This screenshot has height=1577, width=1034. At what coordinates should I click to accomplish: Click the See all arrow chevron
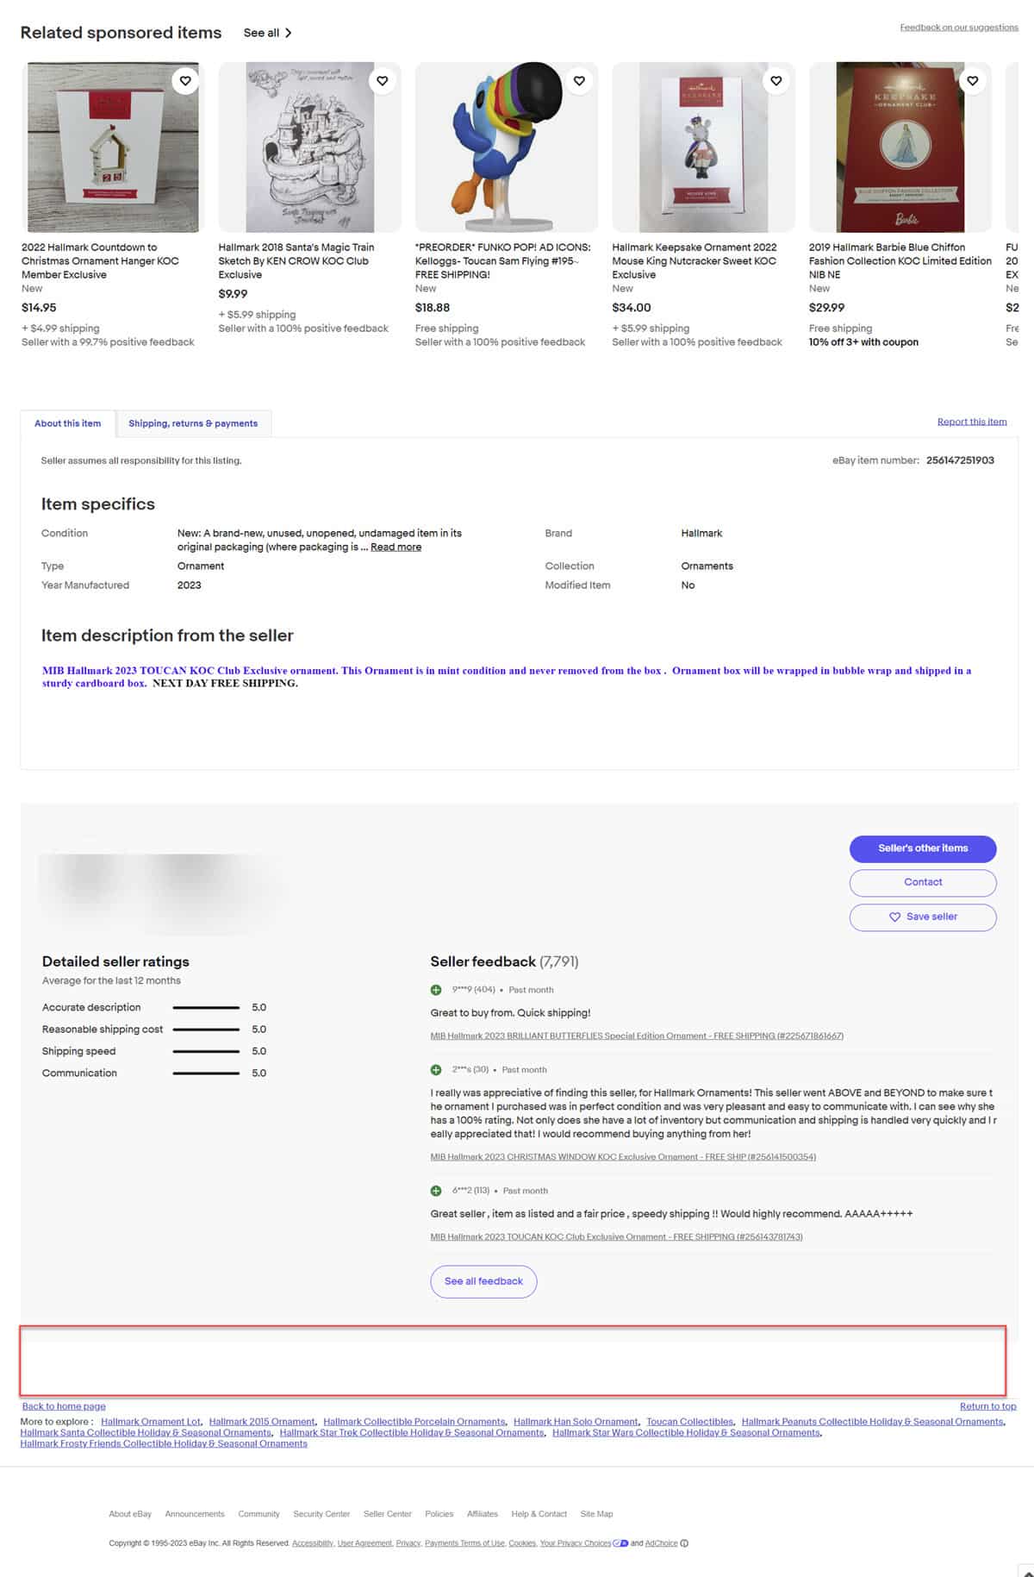pos(289,33)
